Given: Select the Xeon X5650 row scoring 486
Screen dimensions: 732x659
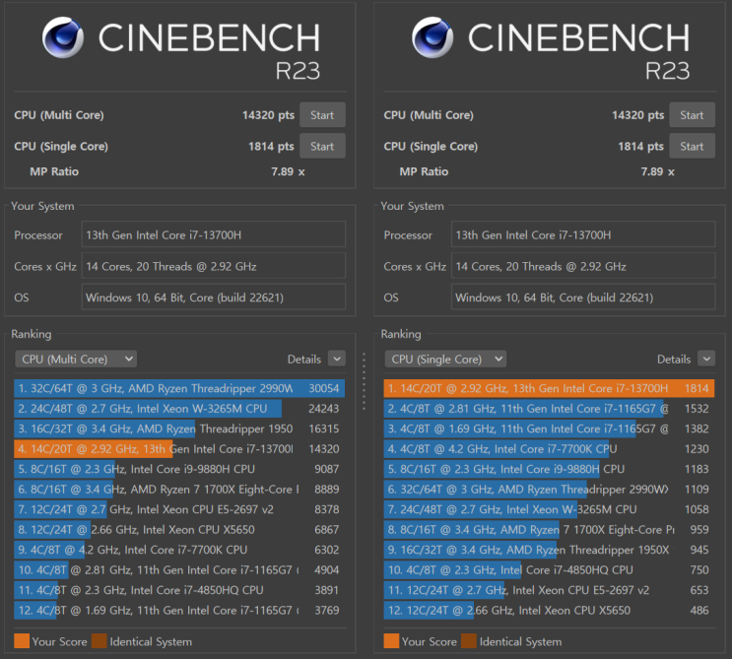Looking at the screenshot, I should (548, 611).
